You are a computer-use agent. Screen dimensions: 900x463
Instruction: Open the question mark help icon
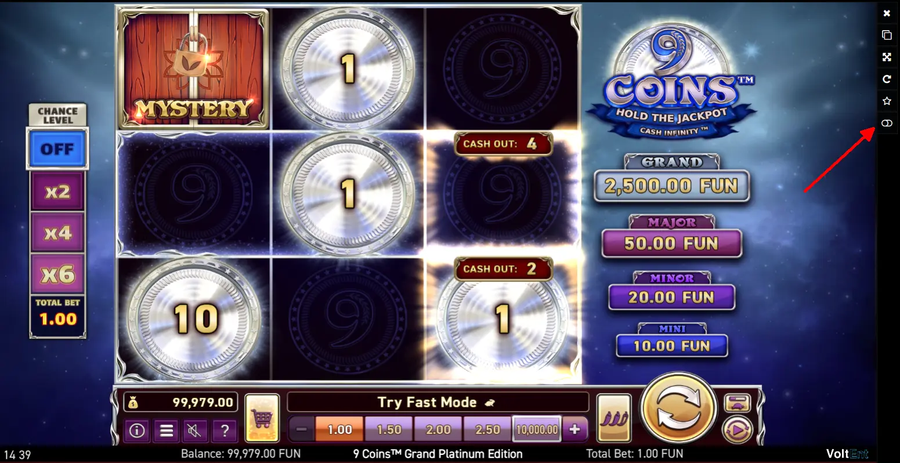pyautogui.click(x=225, y=431)
